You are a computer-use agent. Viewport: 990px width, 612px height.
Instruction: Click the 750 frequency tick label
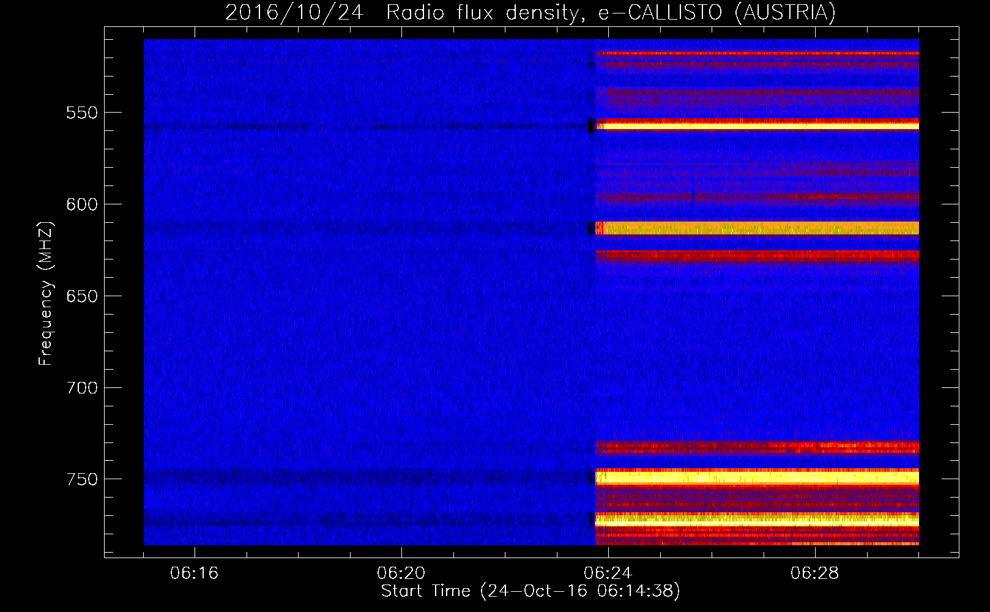[82, 479]
